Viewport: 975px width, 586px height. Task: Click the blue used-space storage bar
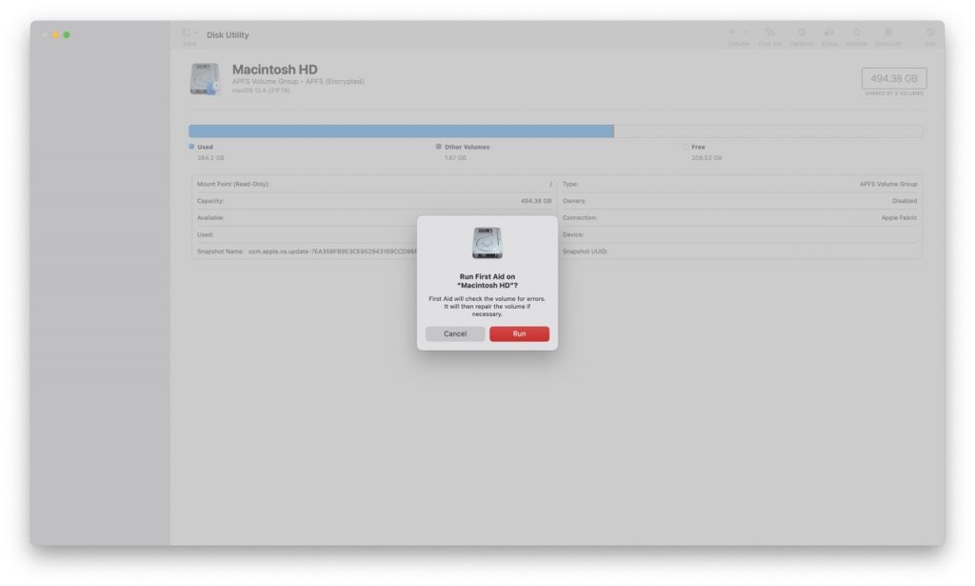point(401,131)
